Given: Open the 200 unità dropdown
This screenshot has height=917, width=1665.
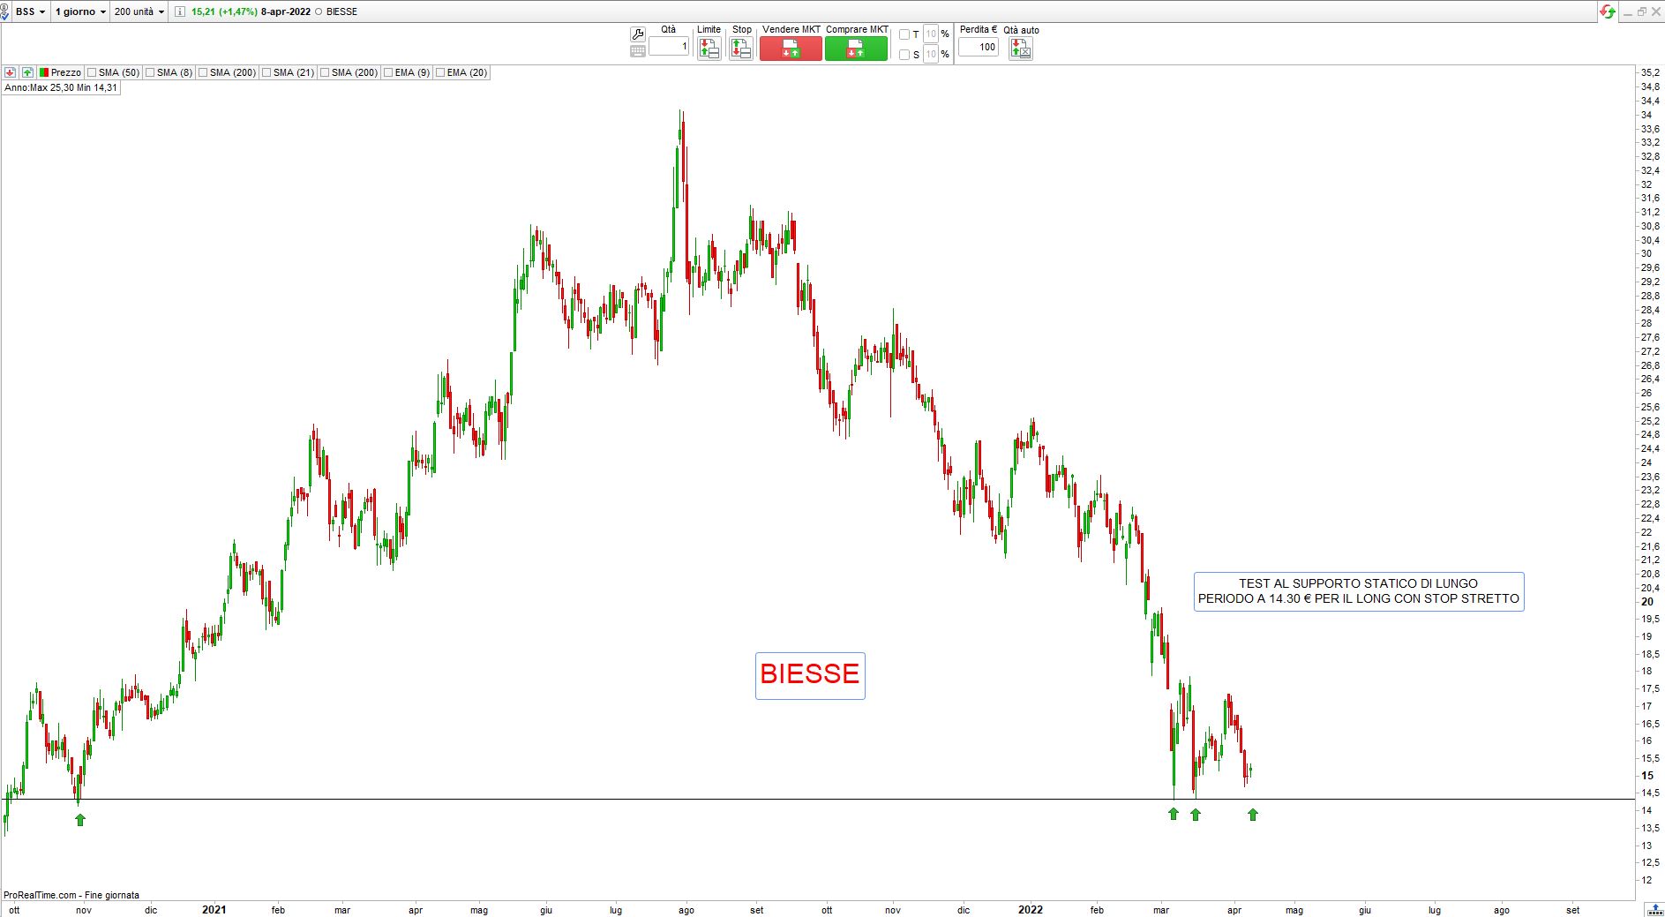Looking at the screenshot, I should click(139, 11).
